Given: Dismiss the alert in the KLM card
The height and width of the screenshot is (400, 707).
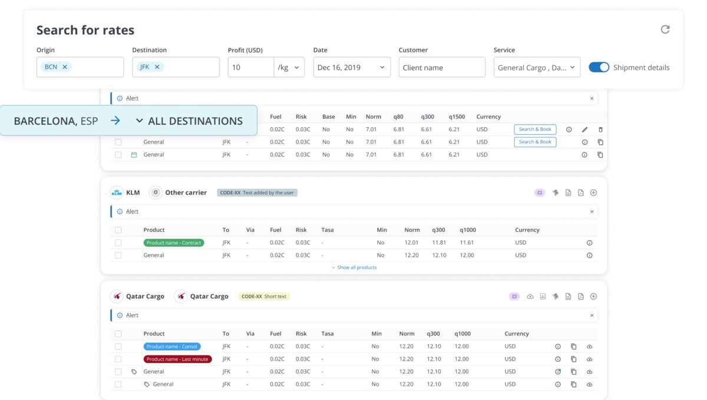Looking at the screenshot, I should [x=592, y=212].
